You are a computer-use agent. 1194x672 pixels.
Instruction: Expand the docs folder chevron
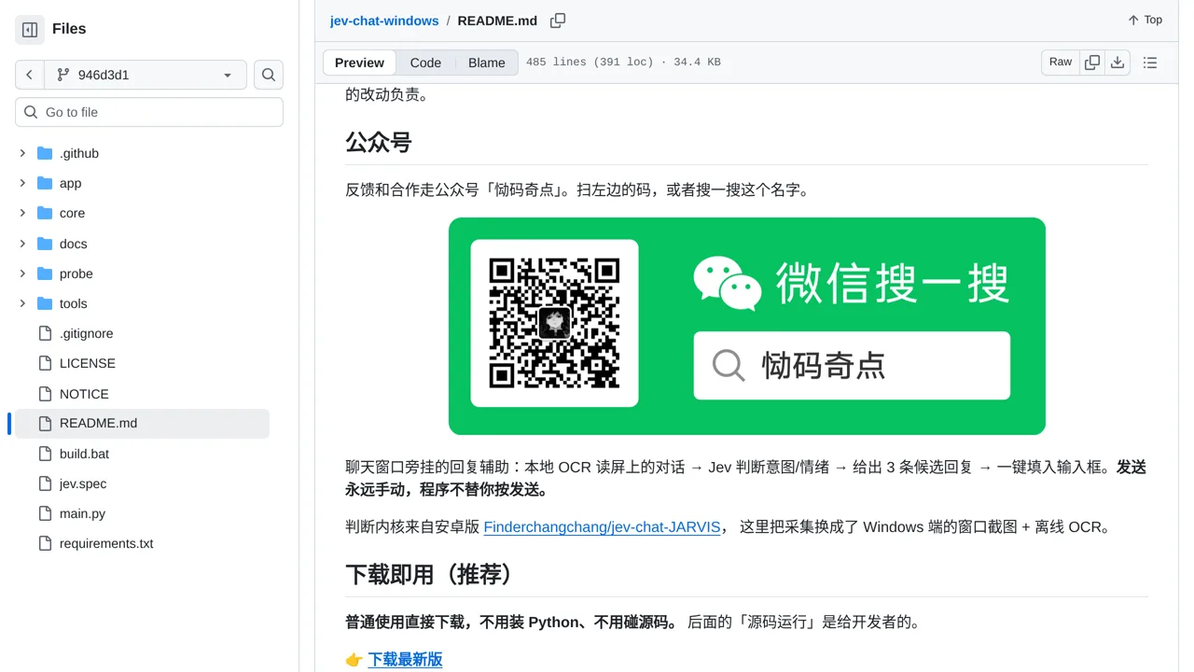pos(22,244)
